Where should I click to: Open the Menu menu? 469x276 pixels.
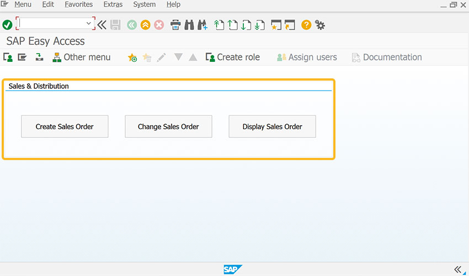[x=23, y=4]
